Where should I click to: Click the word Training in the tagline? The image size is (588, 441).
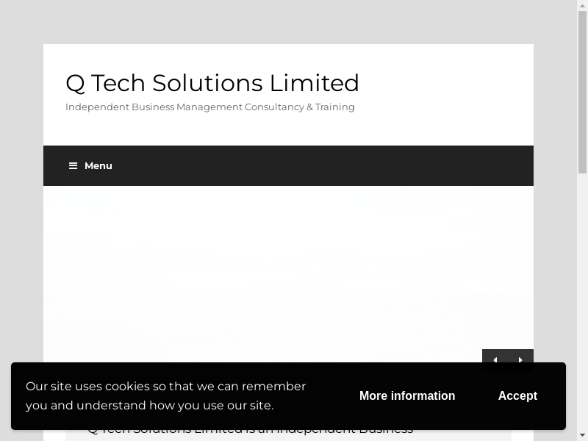(x=335, y=107)
